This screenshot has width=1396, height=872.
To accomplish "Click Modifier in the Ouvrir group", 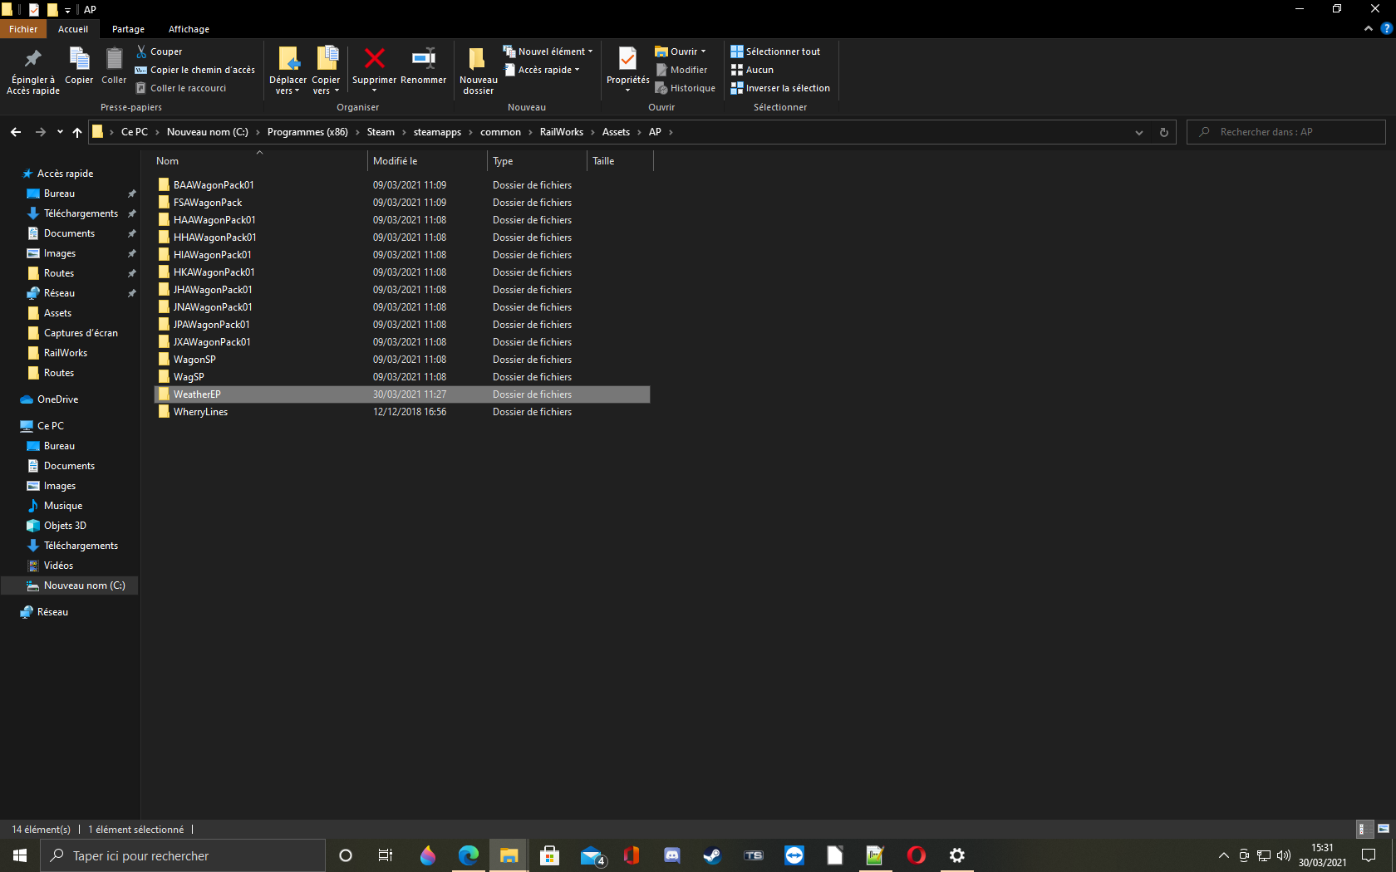I will coord(681,70).
